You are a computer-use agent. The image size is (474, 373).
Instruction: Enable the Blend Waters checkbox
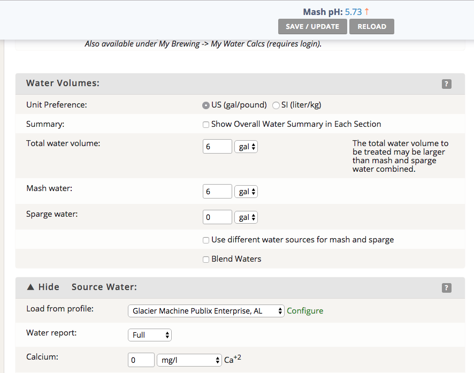point(206,260)
